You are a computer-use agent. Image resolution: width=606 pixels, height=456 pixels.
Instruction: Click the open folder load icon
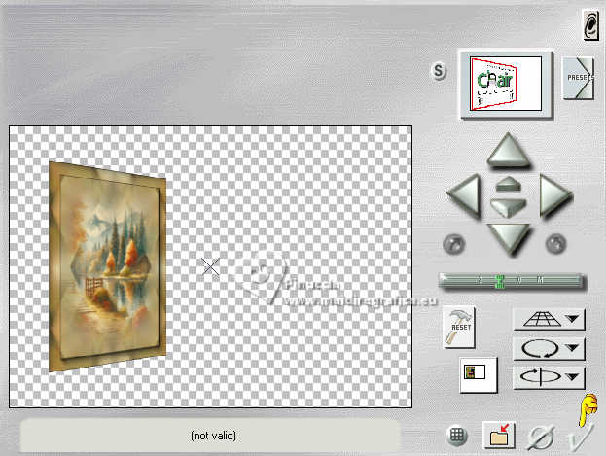click(499, 436)
